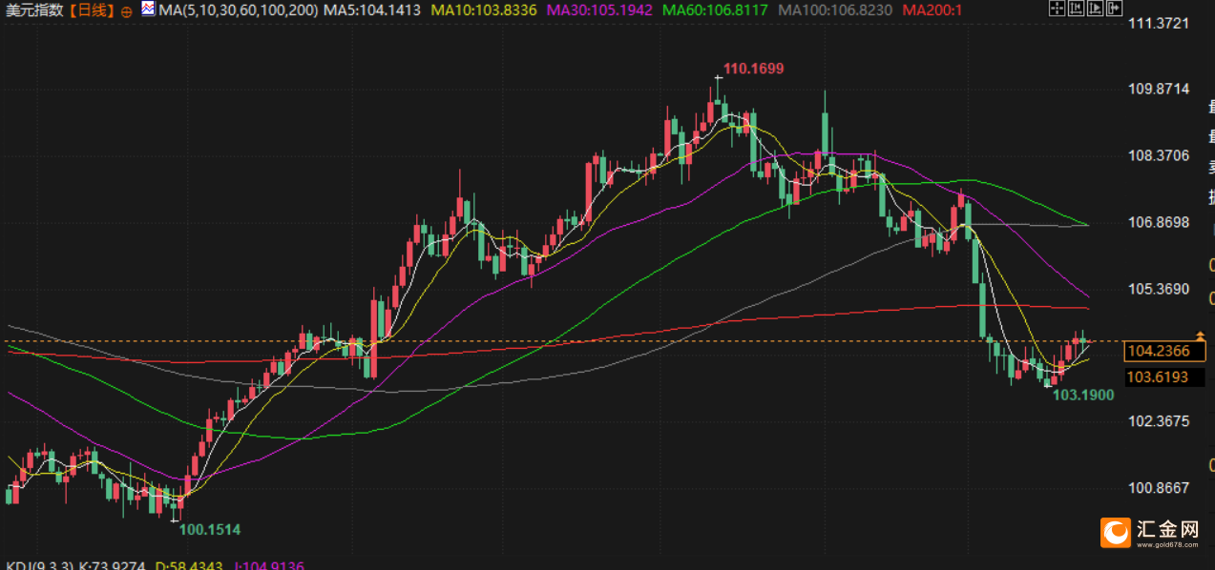Click the 102.3675 price axis label

coord(1159,421)
